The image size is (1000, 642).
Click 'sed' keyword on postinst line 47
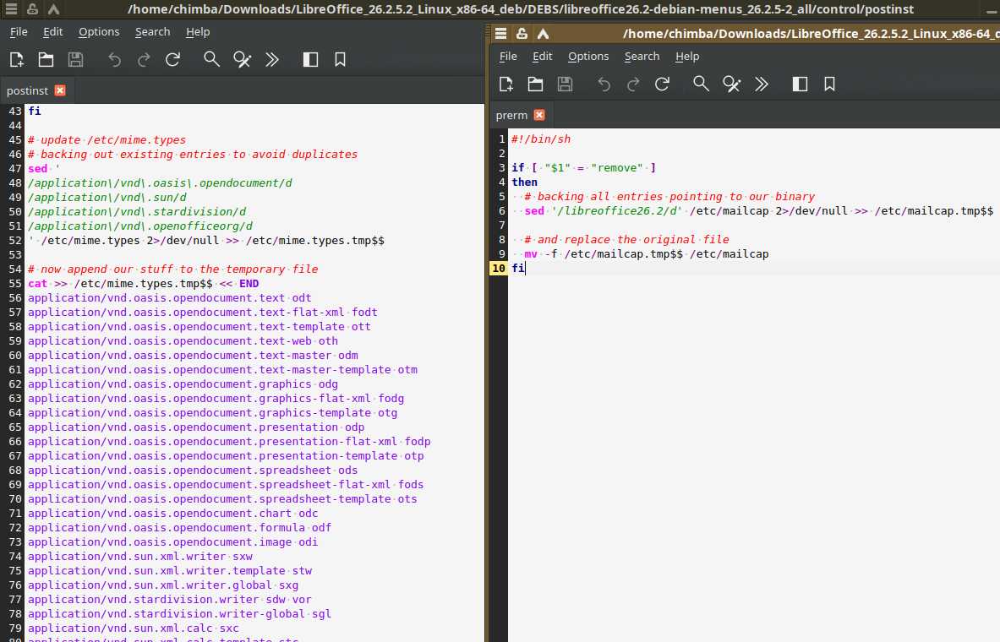(x=38, y=169)
